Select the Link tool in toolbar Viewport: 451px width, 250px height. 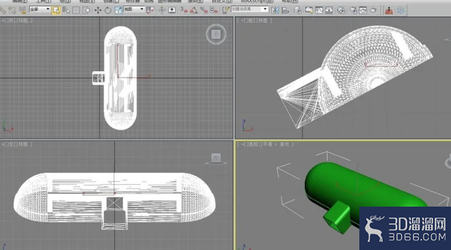(3, 10)
